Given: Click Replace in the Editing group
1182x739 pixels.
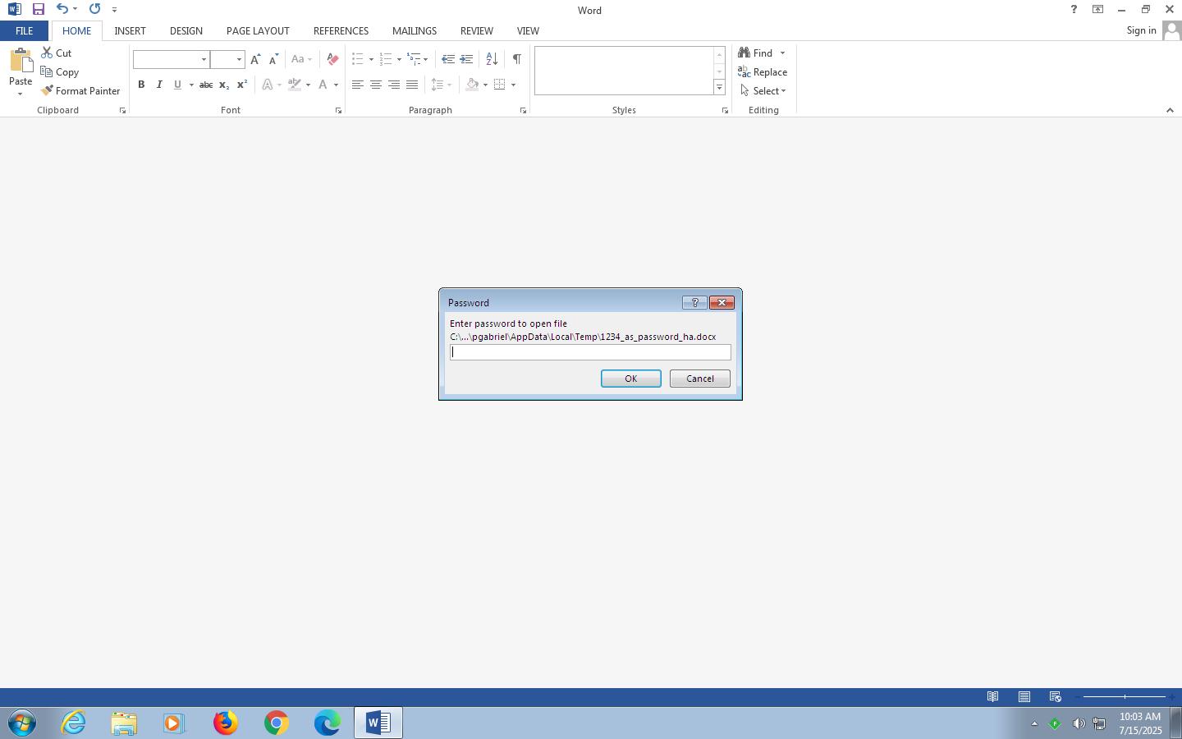Looking at the screenshot, I should point(763,72).
